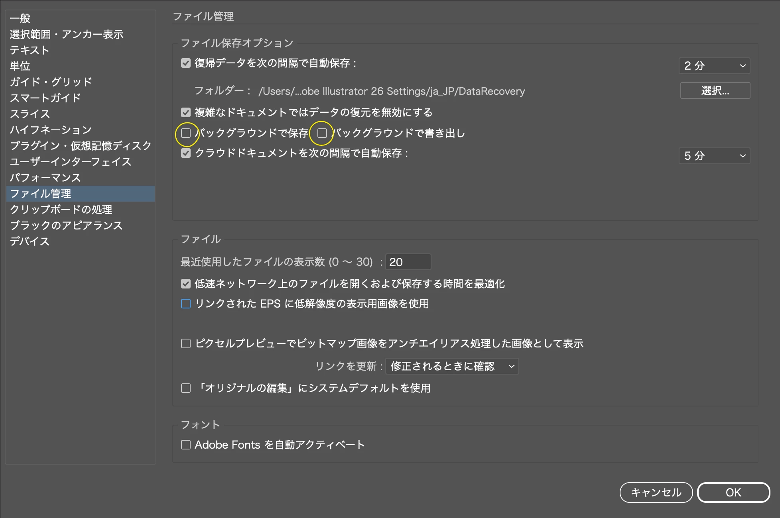The image size is (780, 518).
Task: Uncheck クラウドドキュメント自動保存 checkbox
Action: [x=186, y=153]
